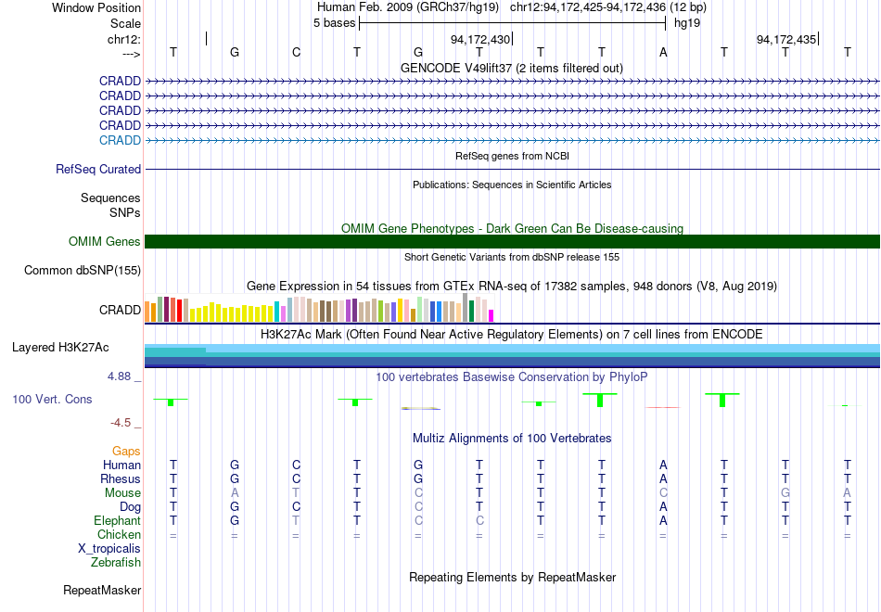Click the 4.88 PhyloP upper scale value
Screen dimensions: 881x612
pos(120,376)
